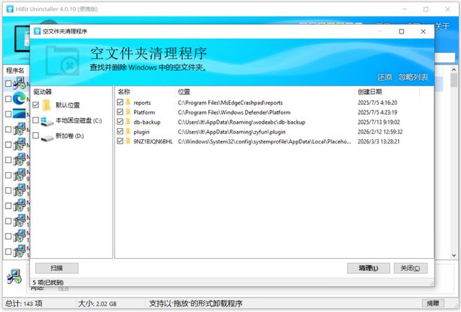Click the Edge program icon in HiBit list
Screen dimensions: 461x312
[20, 98]
